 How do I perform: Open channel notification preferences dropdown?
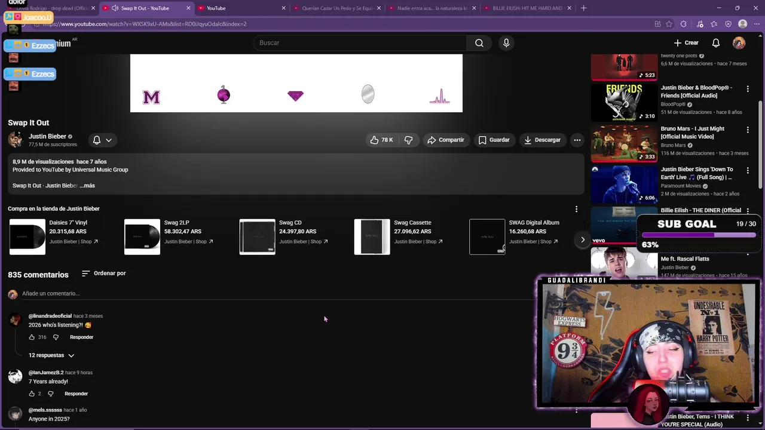click(102, 140)
